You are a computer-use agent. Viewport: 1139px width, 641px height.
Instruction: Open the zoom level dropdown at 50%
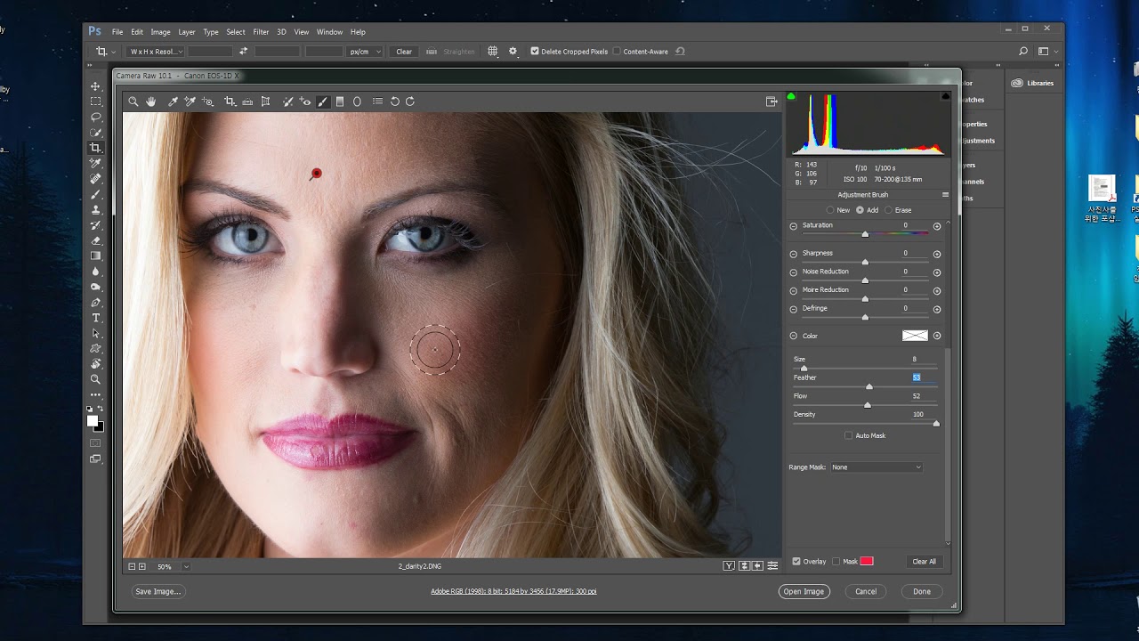(186, 566)
